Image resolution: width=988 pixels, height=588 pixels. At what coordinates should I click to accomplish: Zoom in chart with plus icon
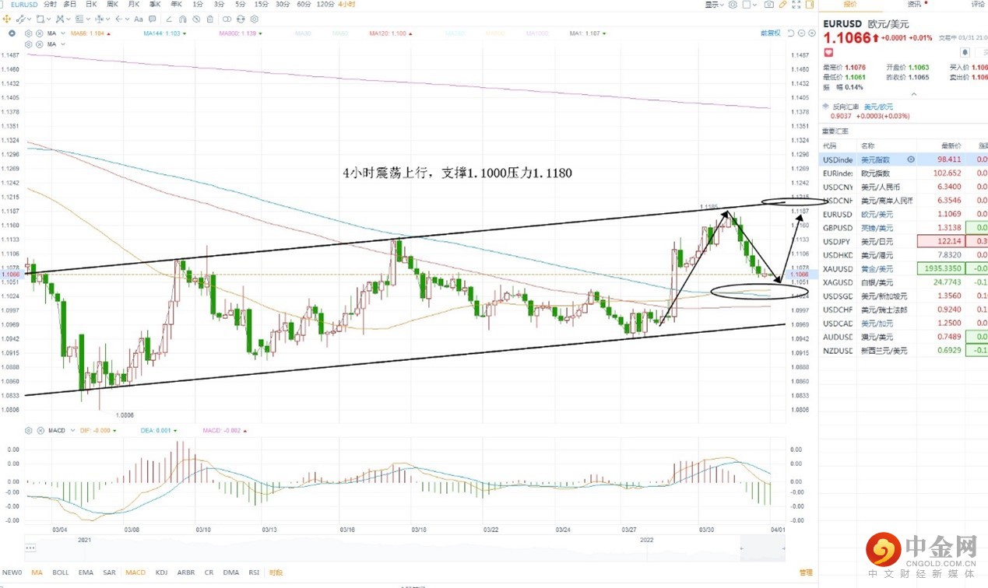click(x=812, y=33)
